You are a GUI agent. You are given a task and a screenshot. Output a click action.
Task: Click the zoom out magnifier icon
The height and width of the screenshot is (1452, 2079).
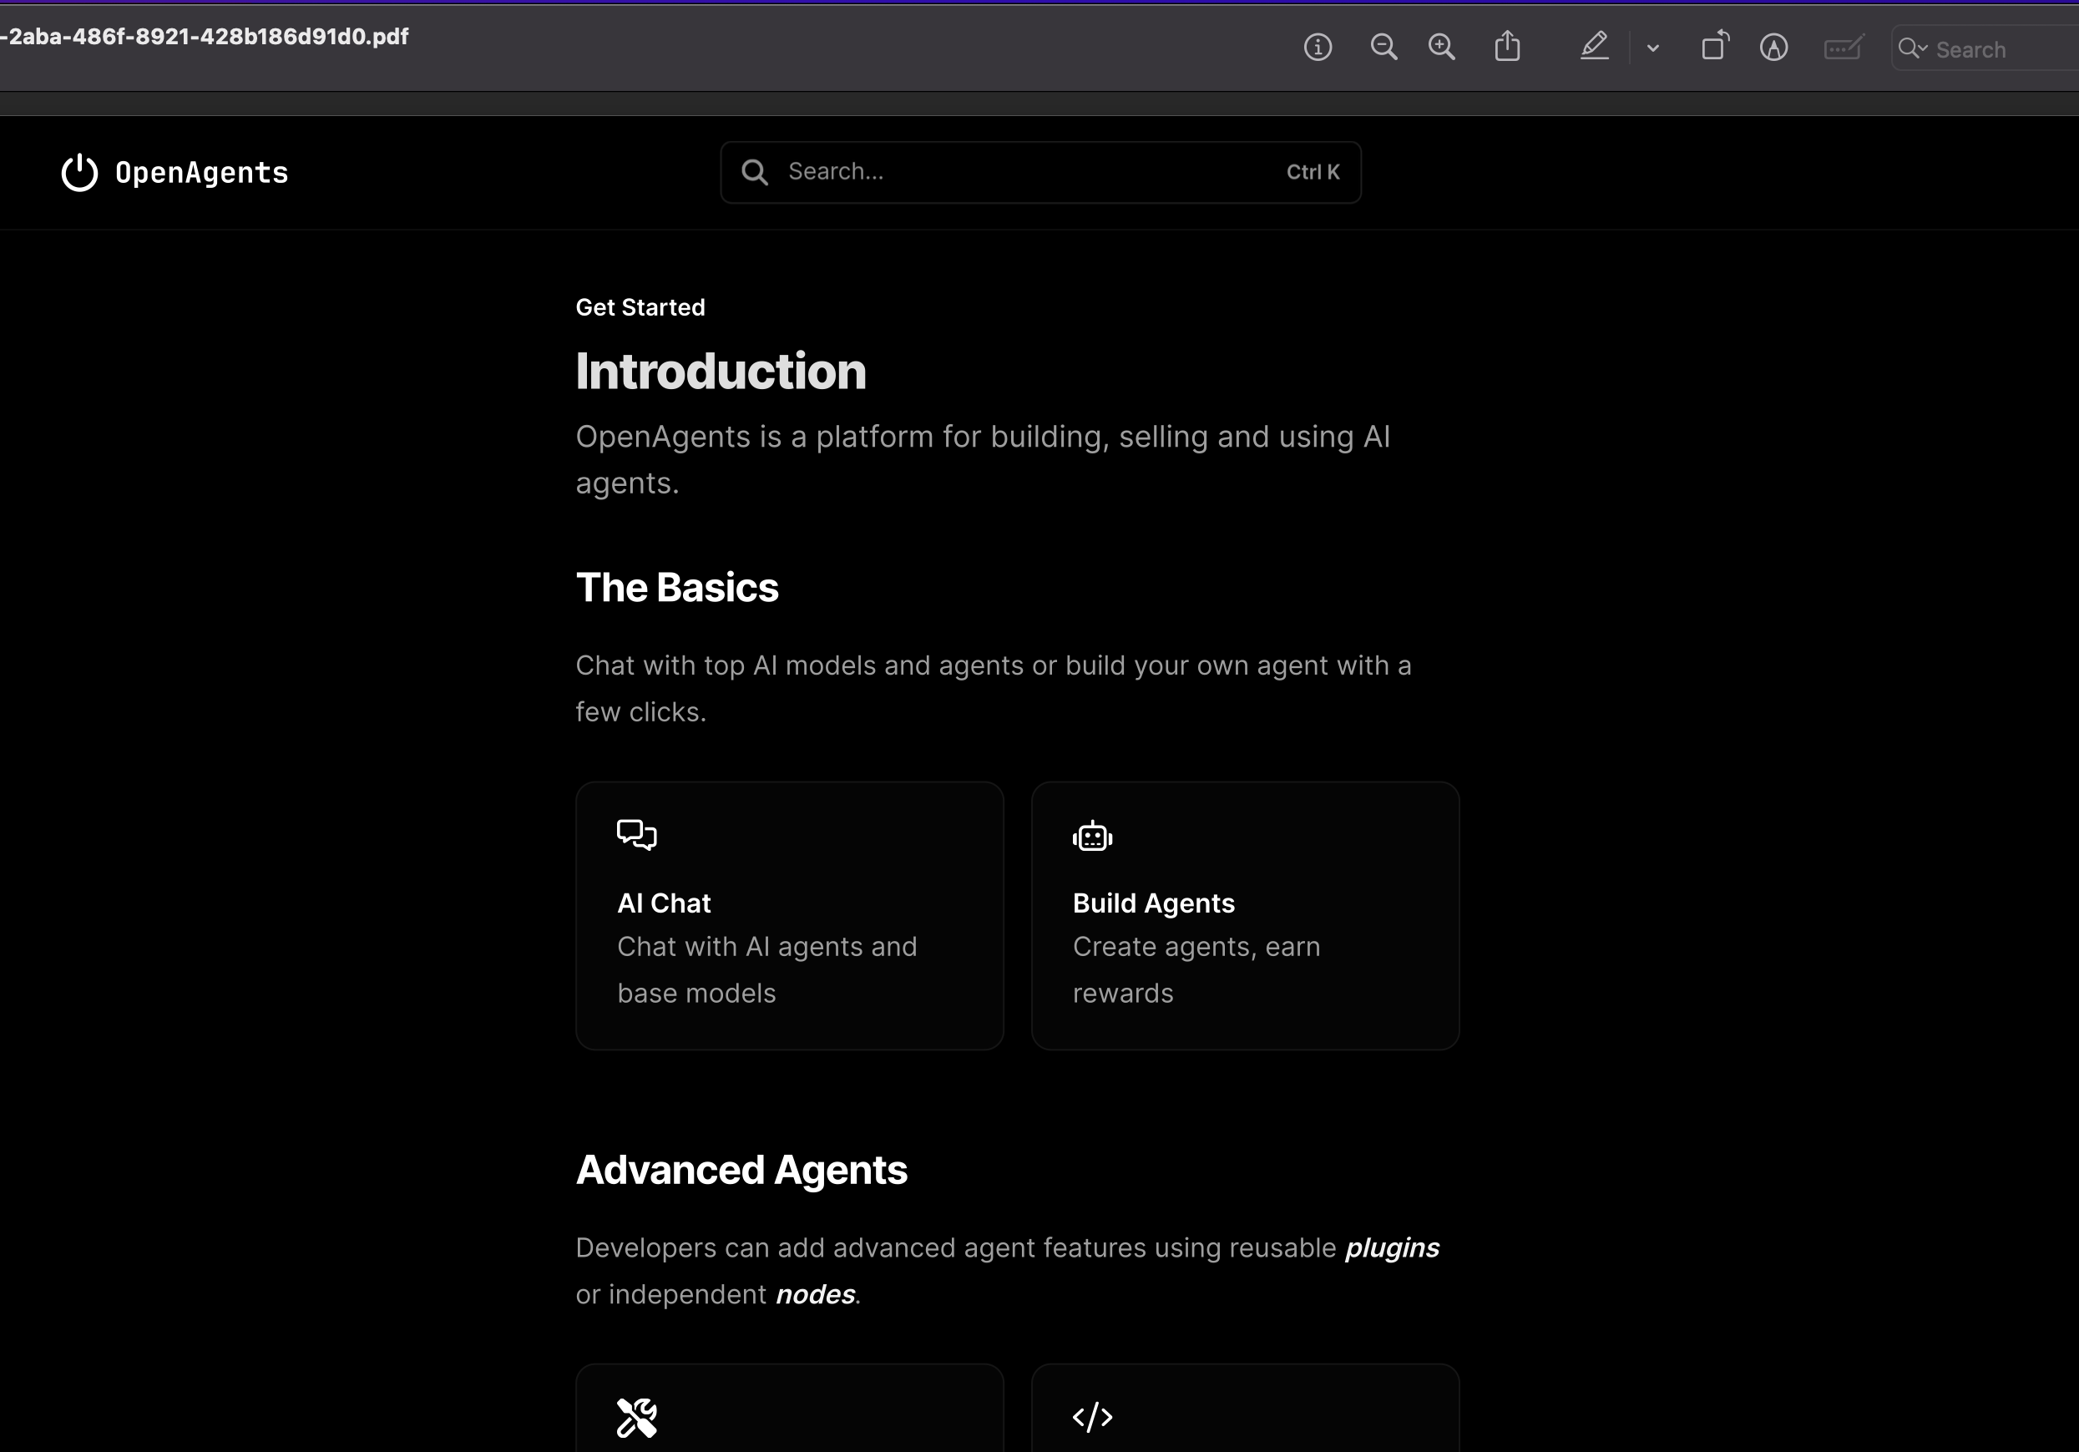coord(1383,47)
